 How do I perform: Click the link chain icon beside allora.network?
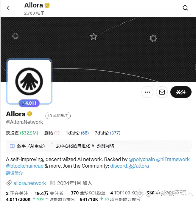point(9,183)
